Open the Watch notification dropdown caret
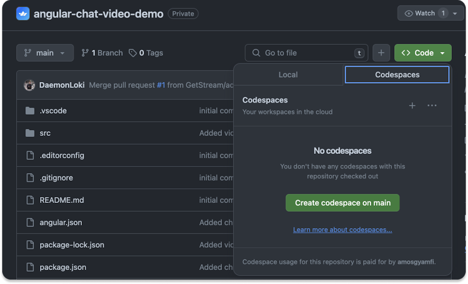The height and width of the screenshot is (284, 468). [x=455, y=13]
